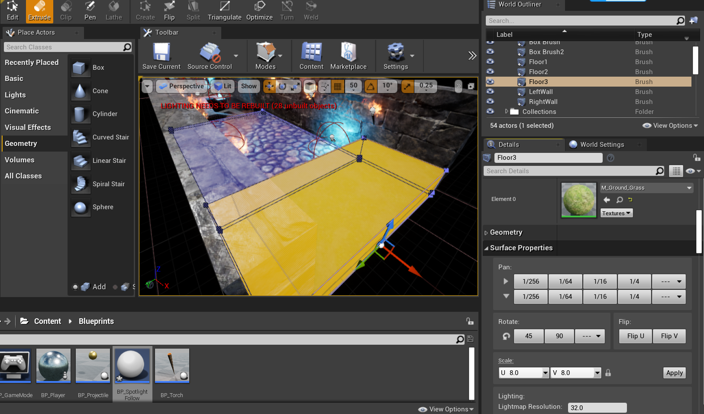Open the Rotate custom value dropdown
The image size is (704, 414).
pyautogui.click(x=590, y=336)
